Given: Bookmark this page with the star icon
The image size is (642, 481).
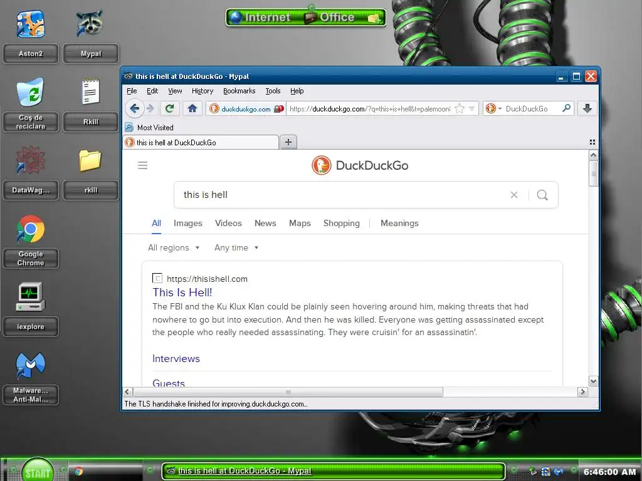Looking at the screenshot, I should coord(460,109).
